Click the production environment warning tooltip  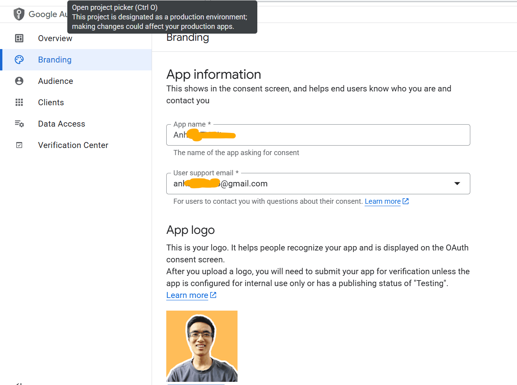(162, 17)
